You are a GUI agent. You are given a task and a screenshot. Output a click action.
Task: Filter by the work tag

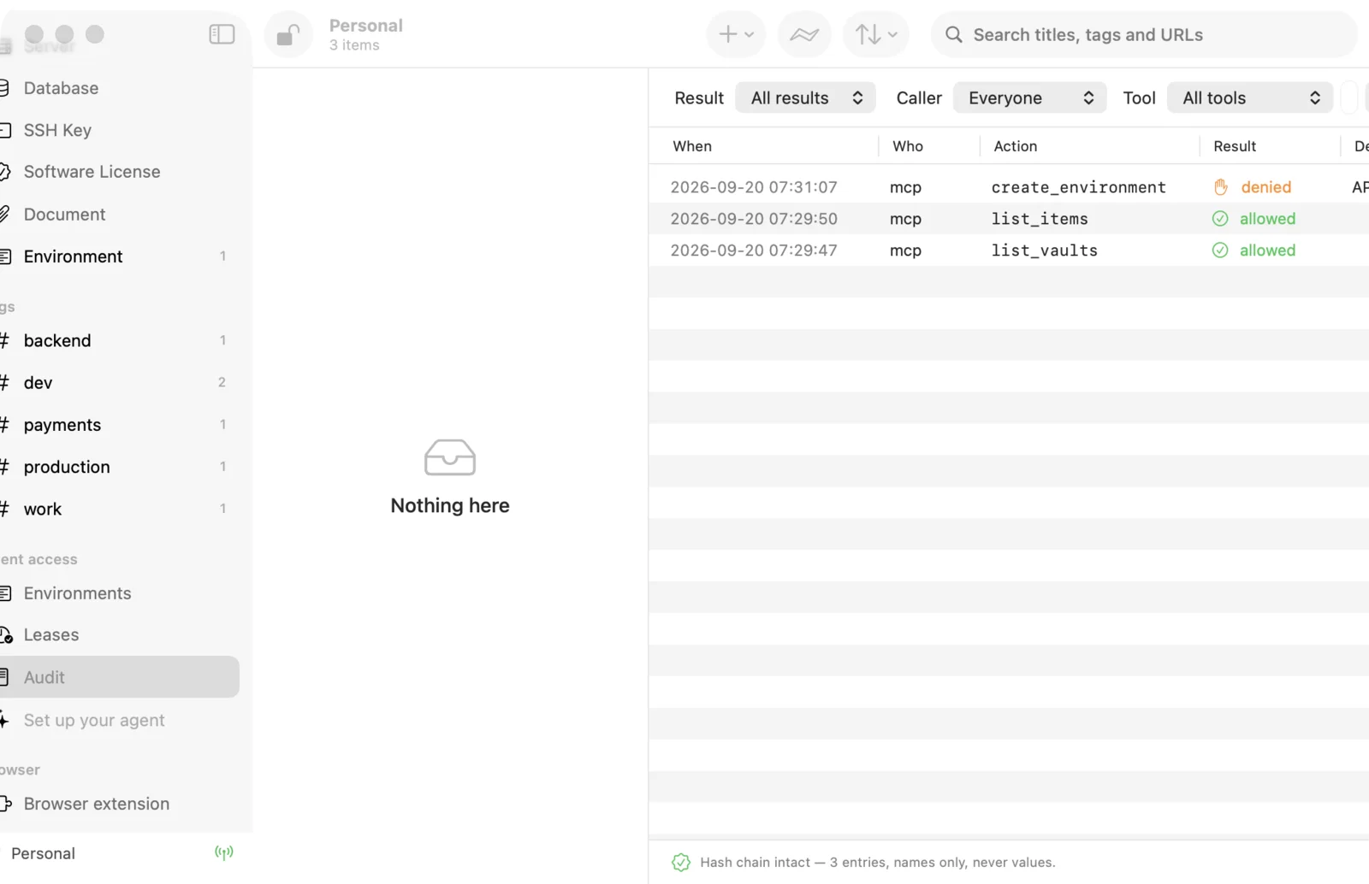coord(120,509)
